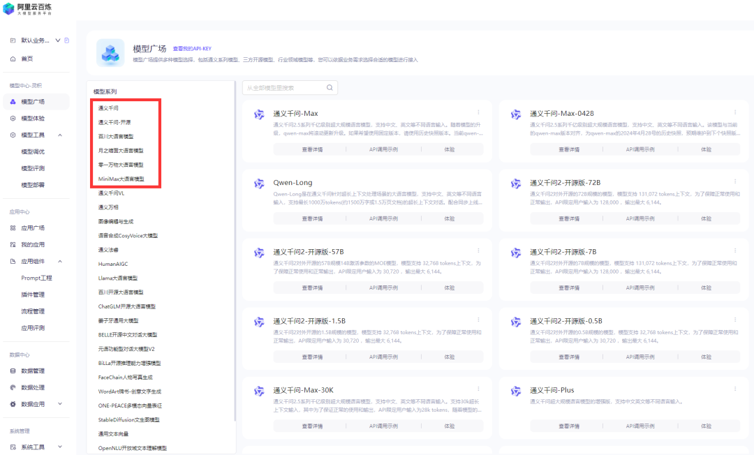Select MiniMax大语言模型 in the series list

click(121, 179)
